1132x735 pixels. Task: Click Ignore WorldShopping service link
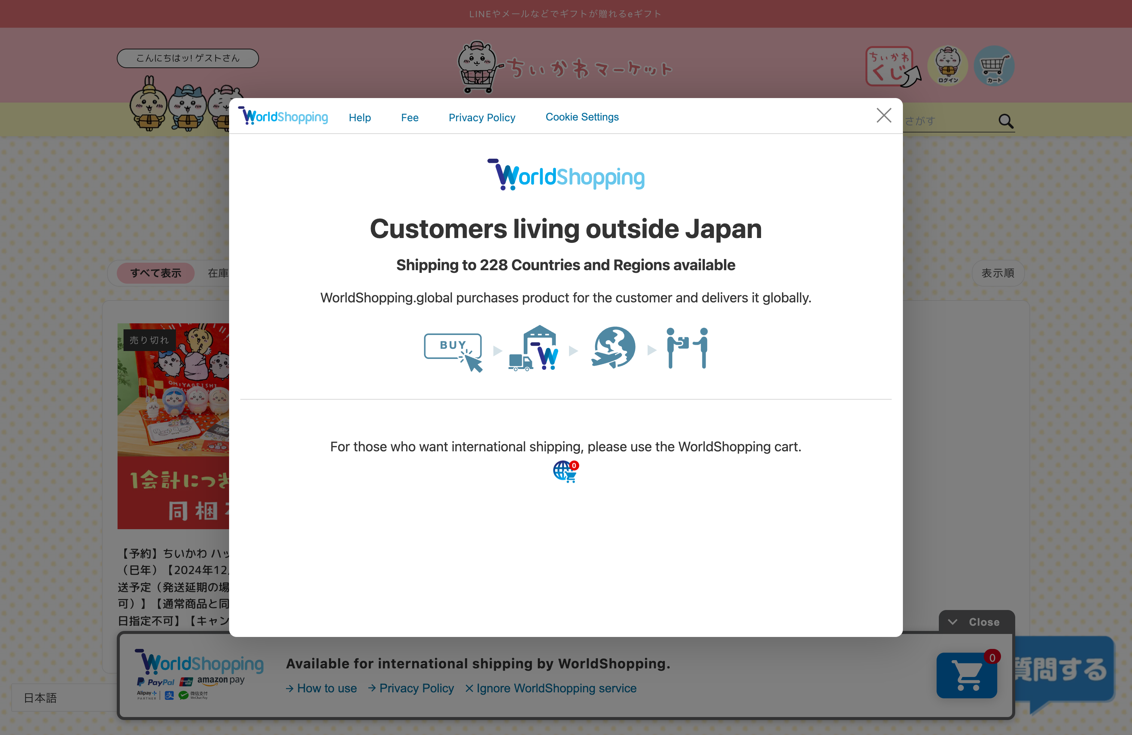551,688
